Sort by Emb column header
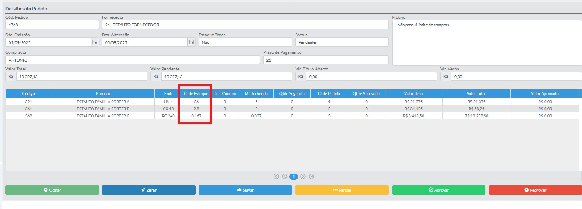 tap(168, 94)
